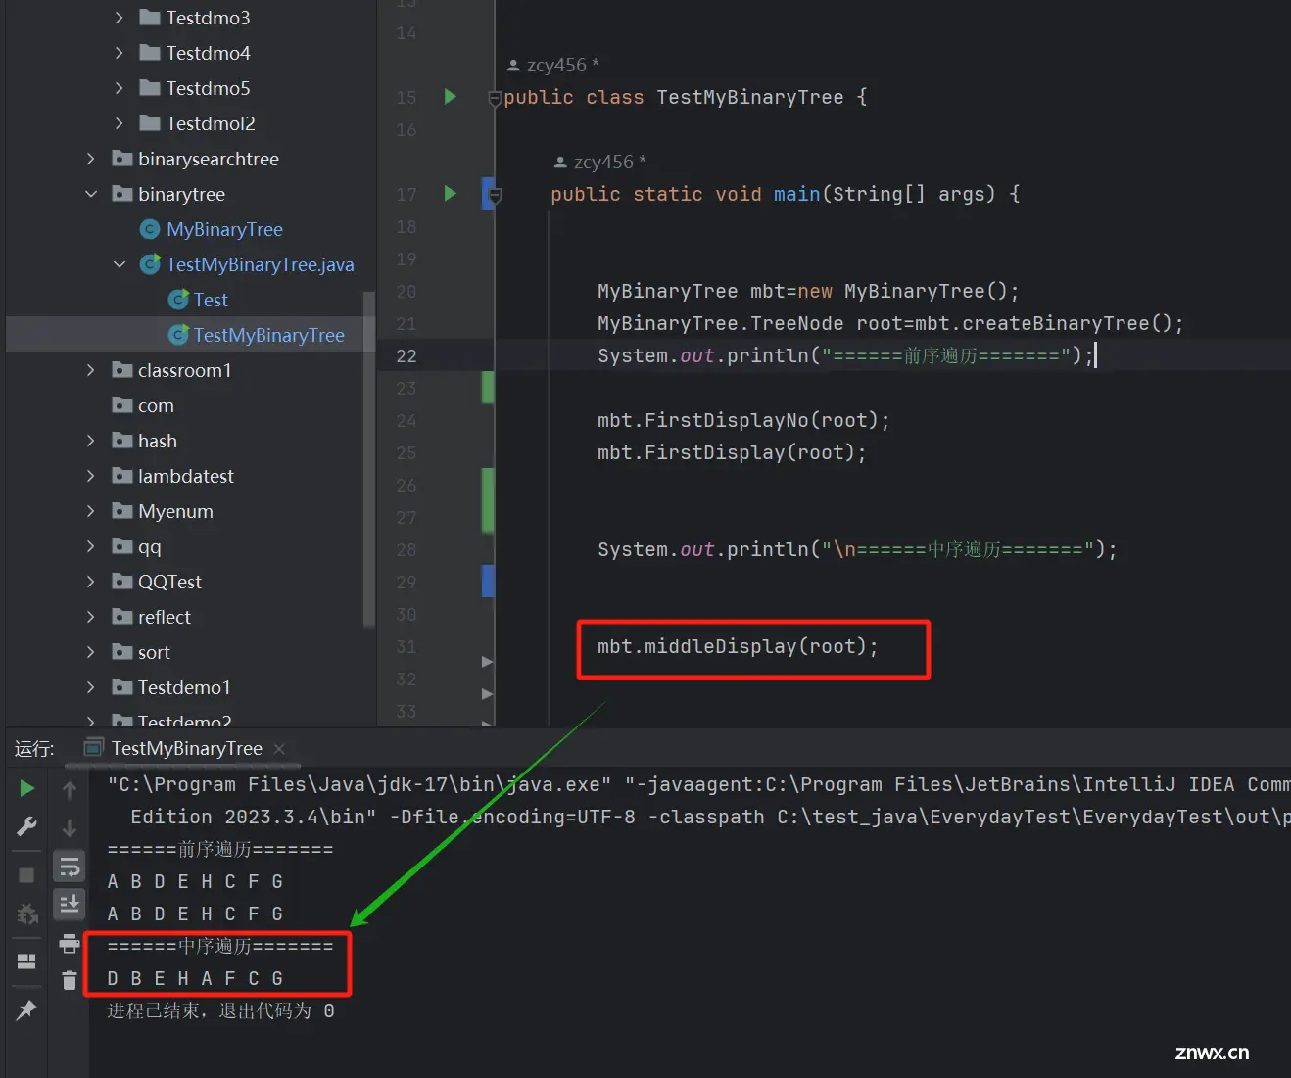Select Test class in project tree
Image resolution: width=1291 pixels, height=1078 pixels.
(211, 300)
